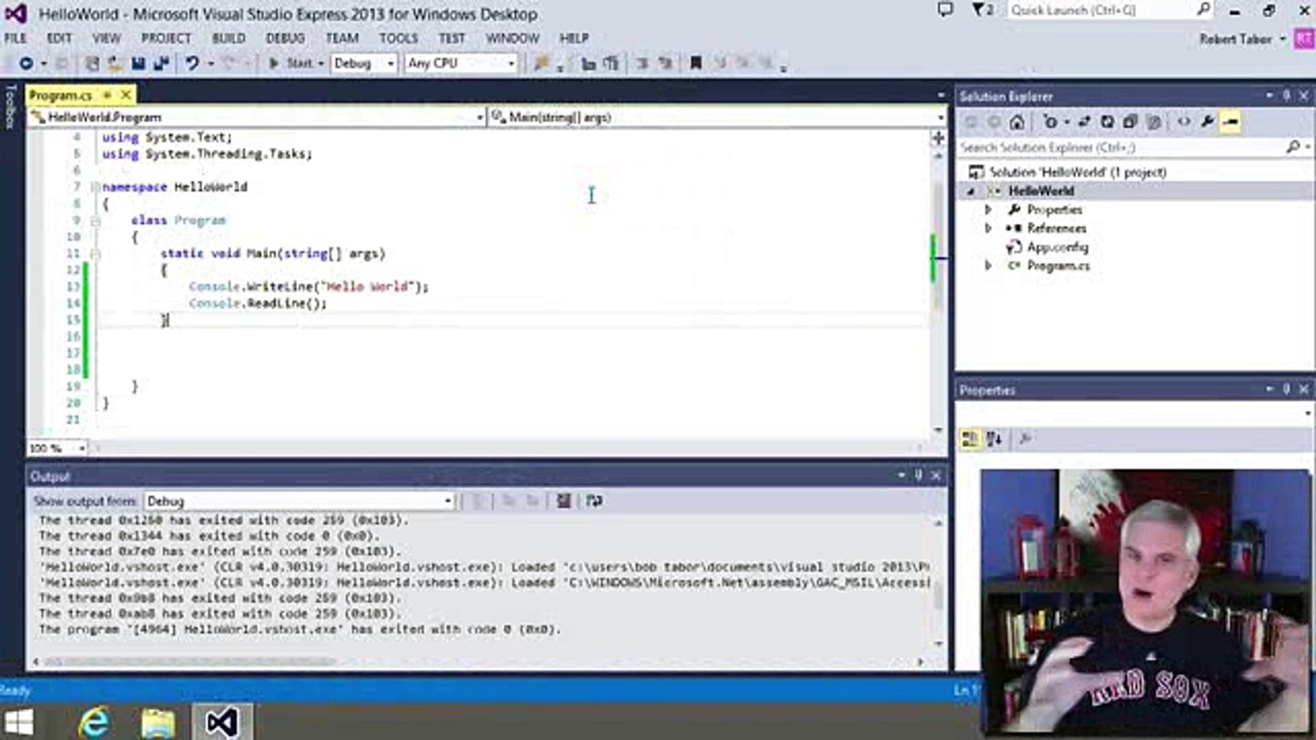This screenshot has height=740, width=1316.
Task: Toggle Word Wrap in the Output panel
Action: [x=594, y=502]
